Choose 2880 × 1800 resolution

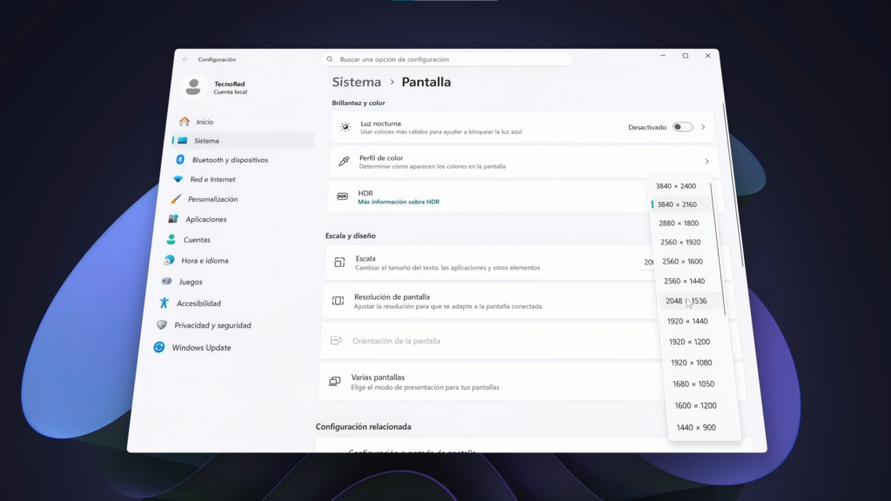tap(679, 224)
